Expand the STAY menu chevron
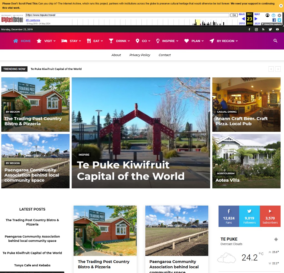Screen dimensions: 284x273 [x=80, y=41]
